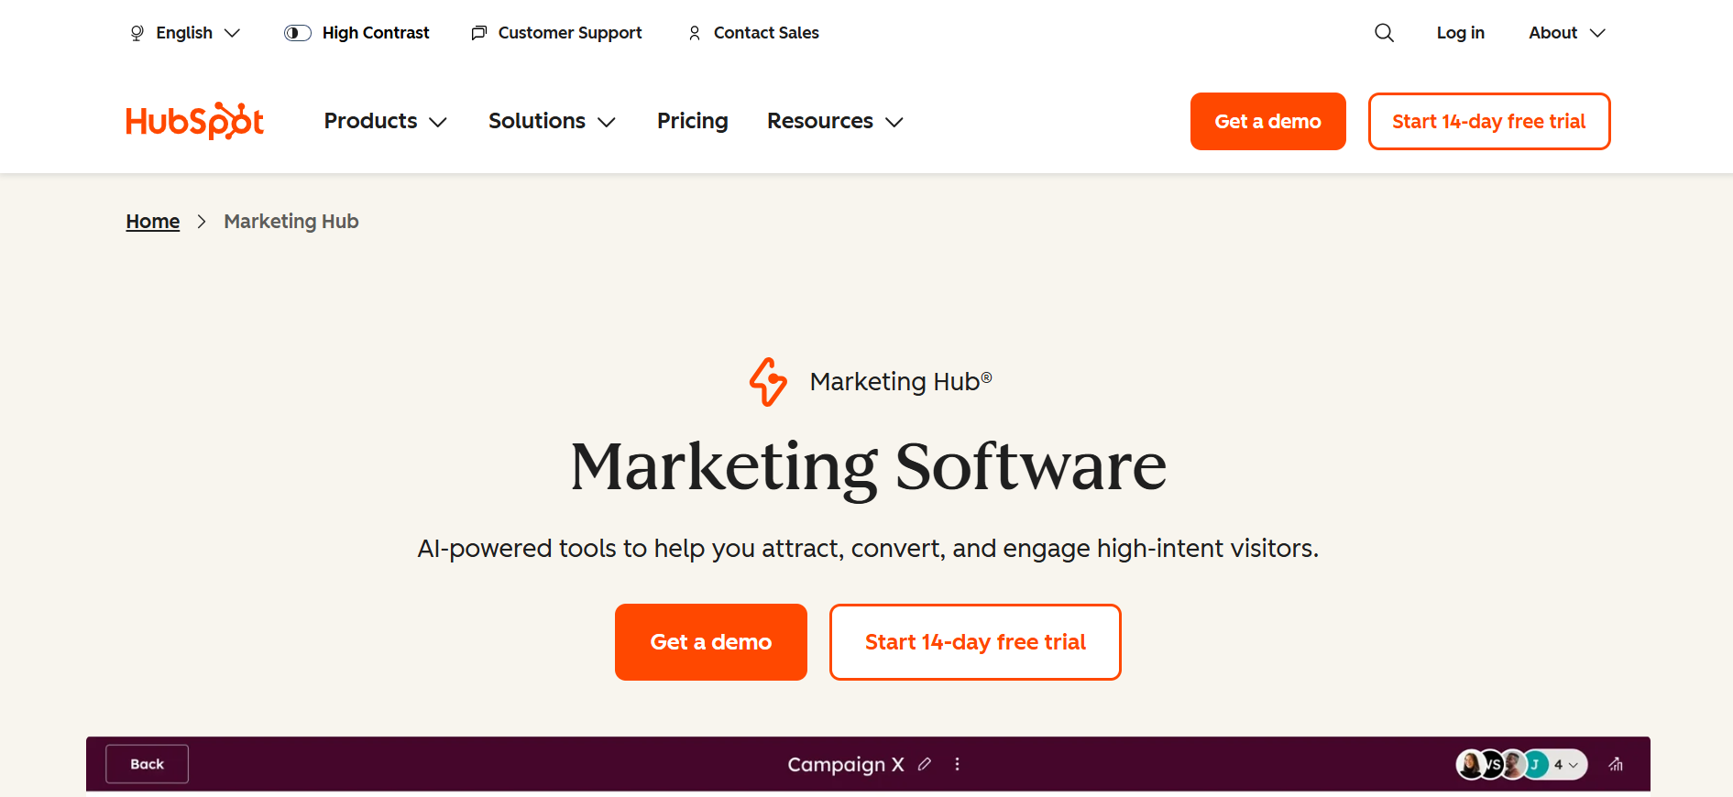Screen dimensions: 1733x797
Task: Expand the collaborator count showing 4
Action: click(x=1565, y=765)
